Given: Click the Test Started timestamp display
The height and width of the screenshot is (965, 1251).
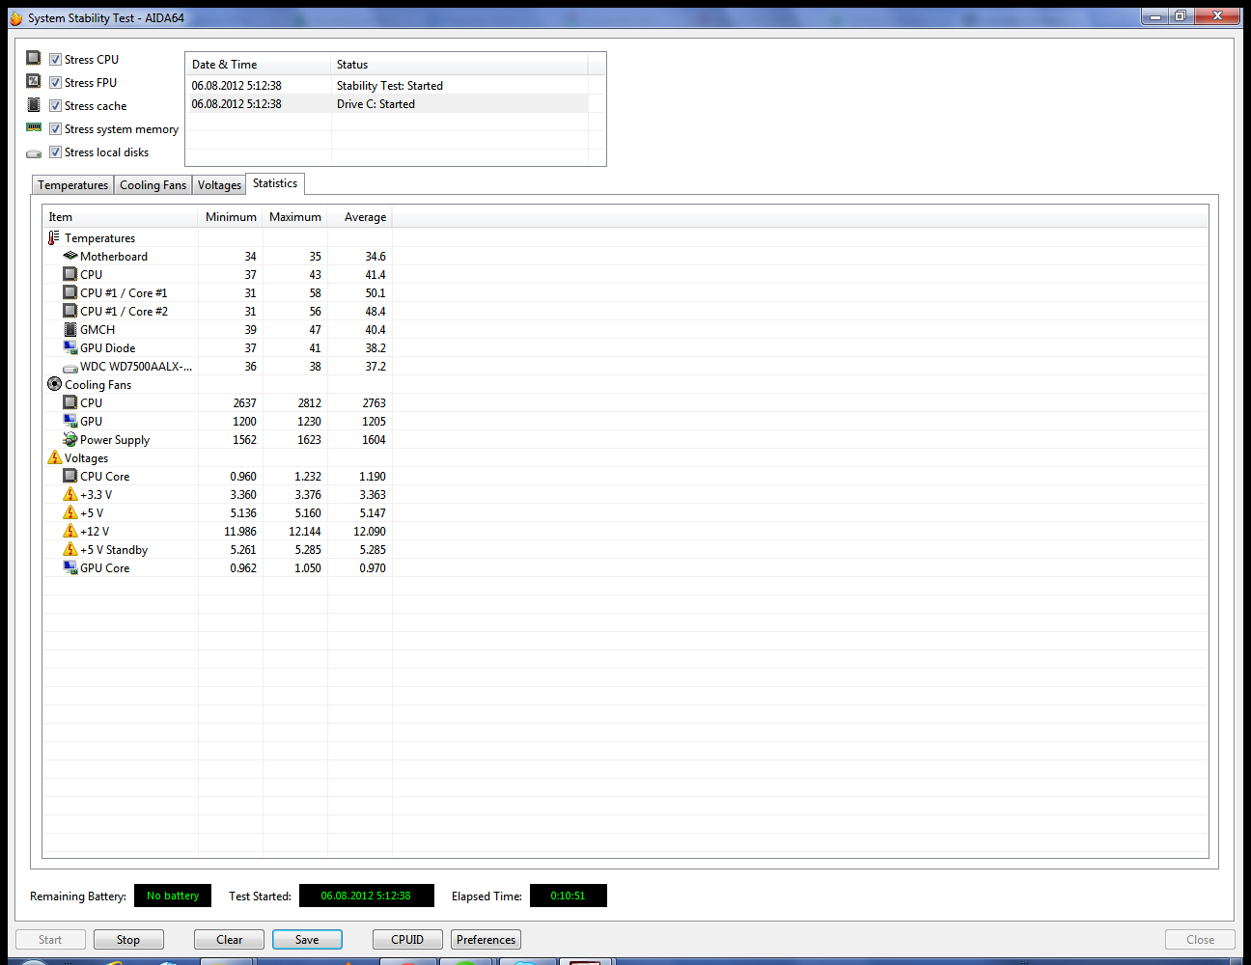Looking at the screenshot, I should (367, 896).
